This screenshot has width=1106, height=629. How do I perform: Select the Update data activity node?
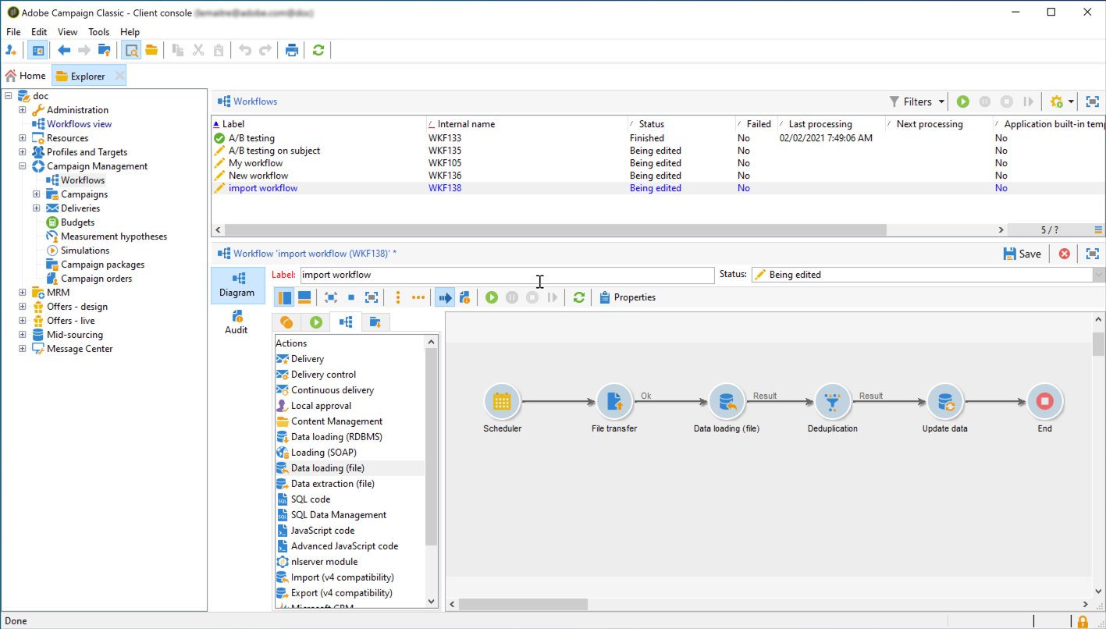tap(945, 402)
